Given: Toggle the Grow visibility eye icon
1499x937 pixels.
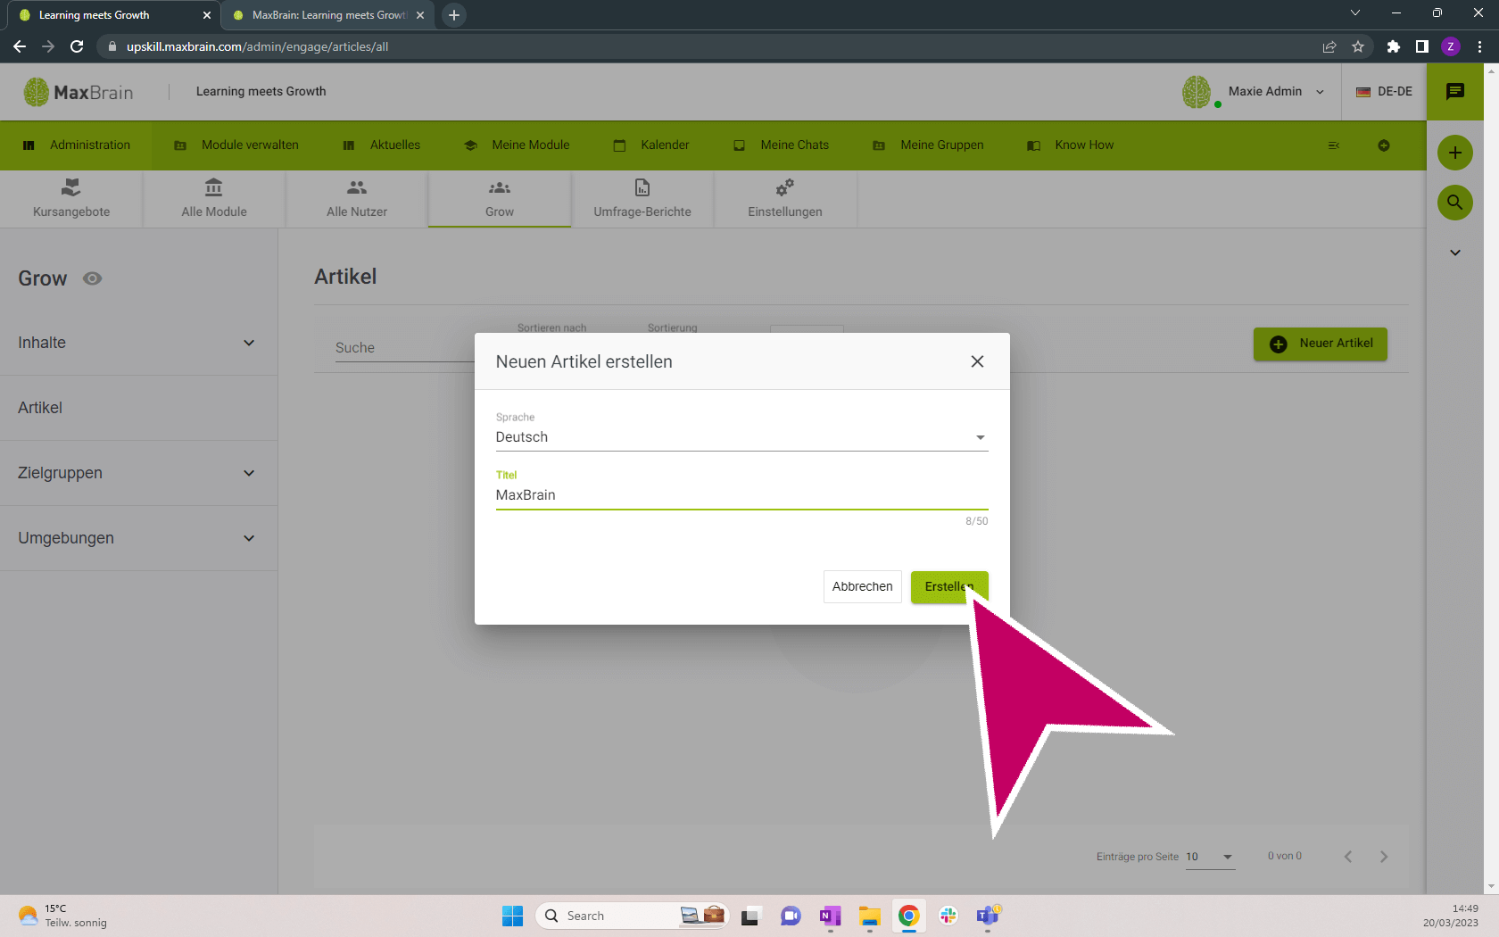Looking at the screenshot, I should click(92, 278).
